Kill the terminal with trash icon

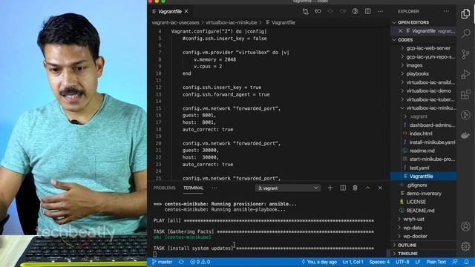point(355,188)
